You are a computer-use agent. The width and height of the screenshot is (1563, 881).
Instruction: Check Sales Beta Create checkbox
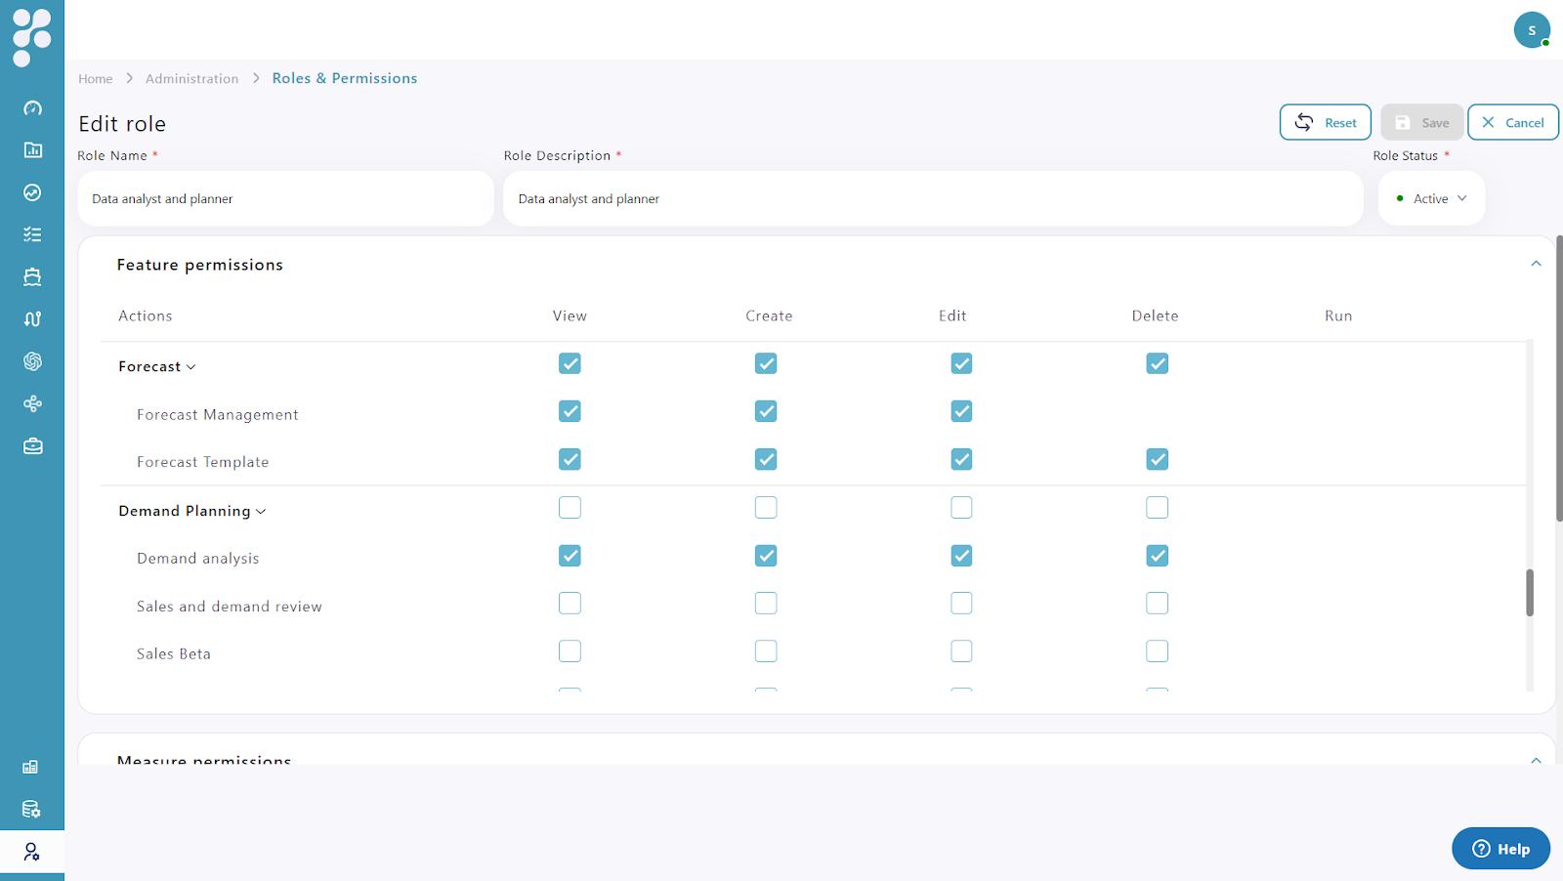pos(766,651)
